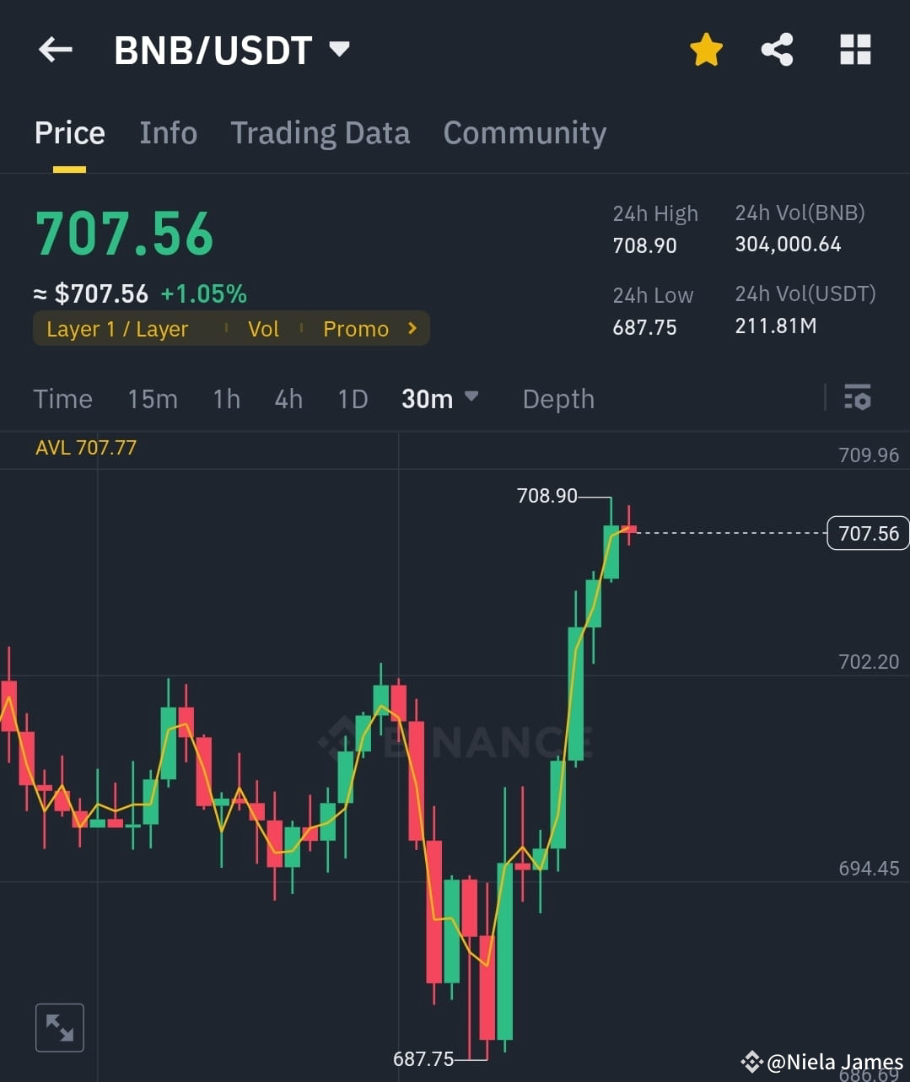Image resolution: width=910 pixels, height=1082 pixels.
Task: Tap the back arrow to exit the chart
Action: [55, 49]
